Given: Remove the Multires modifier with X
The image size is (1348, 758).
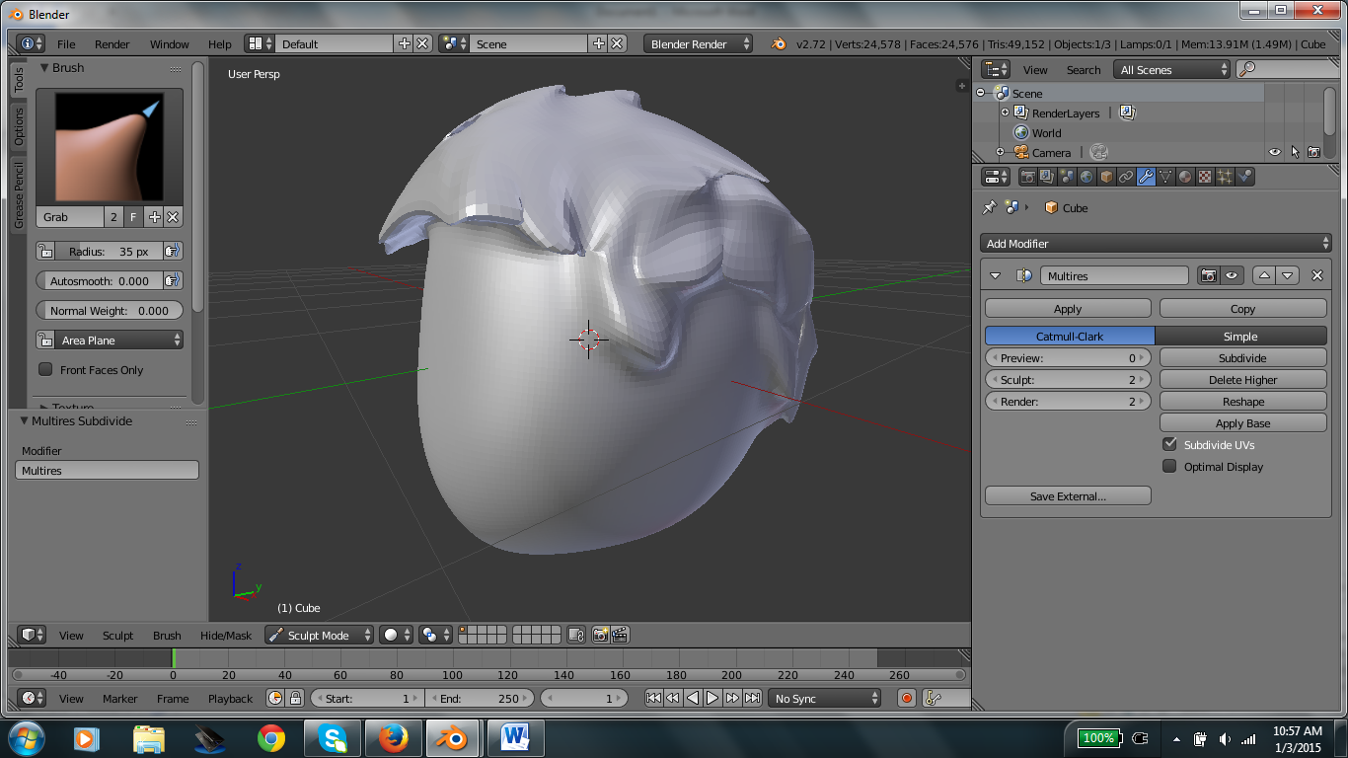Looking at the screenshot, I should 1316,276.
